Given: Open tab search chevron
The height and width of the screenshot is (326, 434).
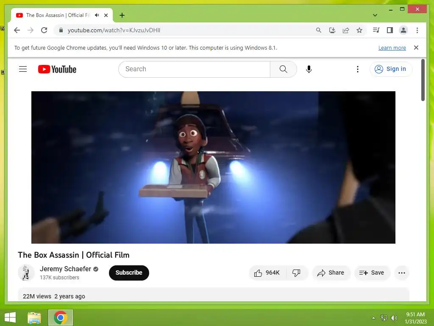Looking at the screenshot, I should (x=375, y=15).
